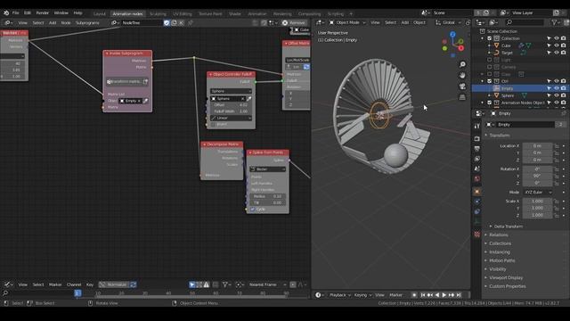Disable render camera icon for Empty
The width and height of the screenshot is (570, 321).
(x=563, y=88)
